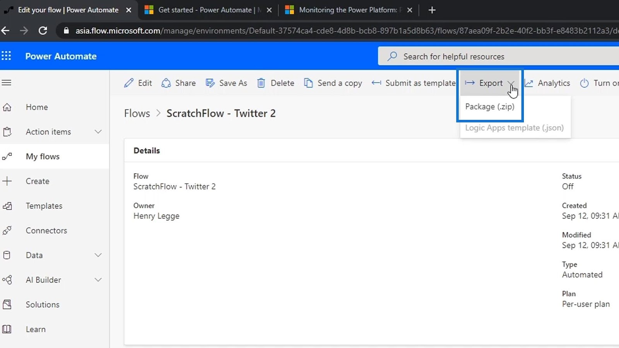Click the Submit as template arrow icon

click(376, 83)
